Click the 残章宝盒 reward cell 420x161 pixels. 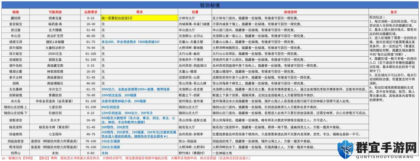click(55, 18)
